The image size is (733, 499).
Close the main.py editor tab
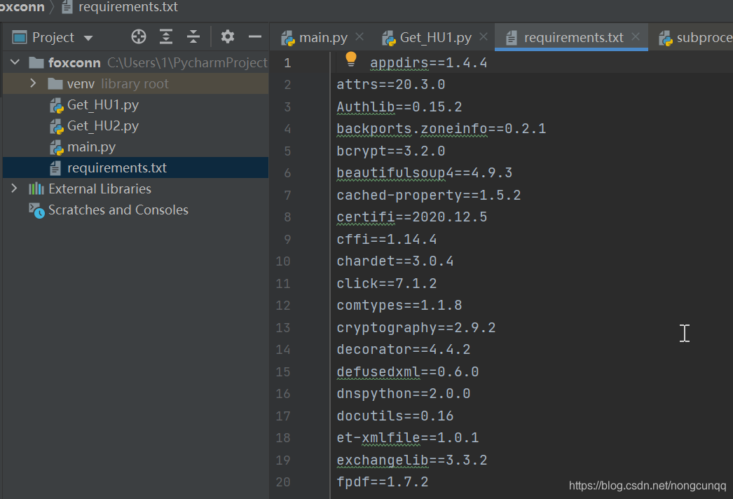click(359, 36)
